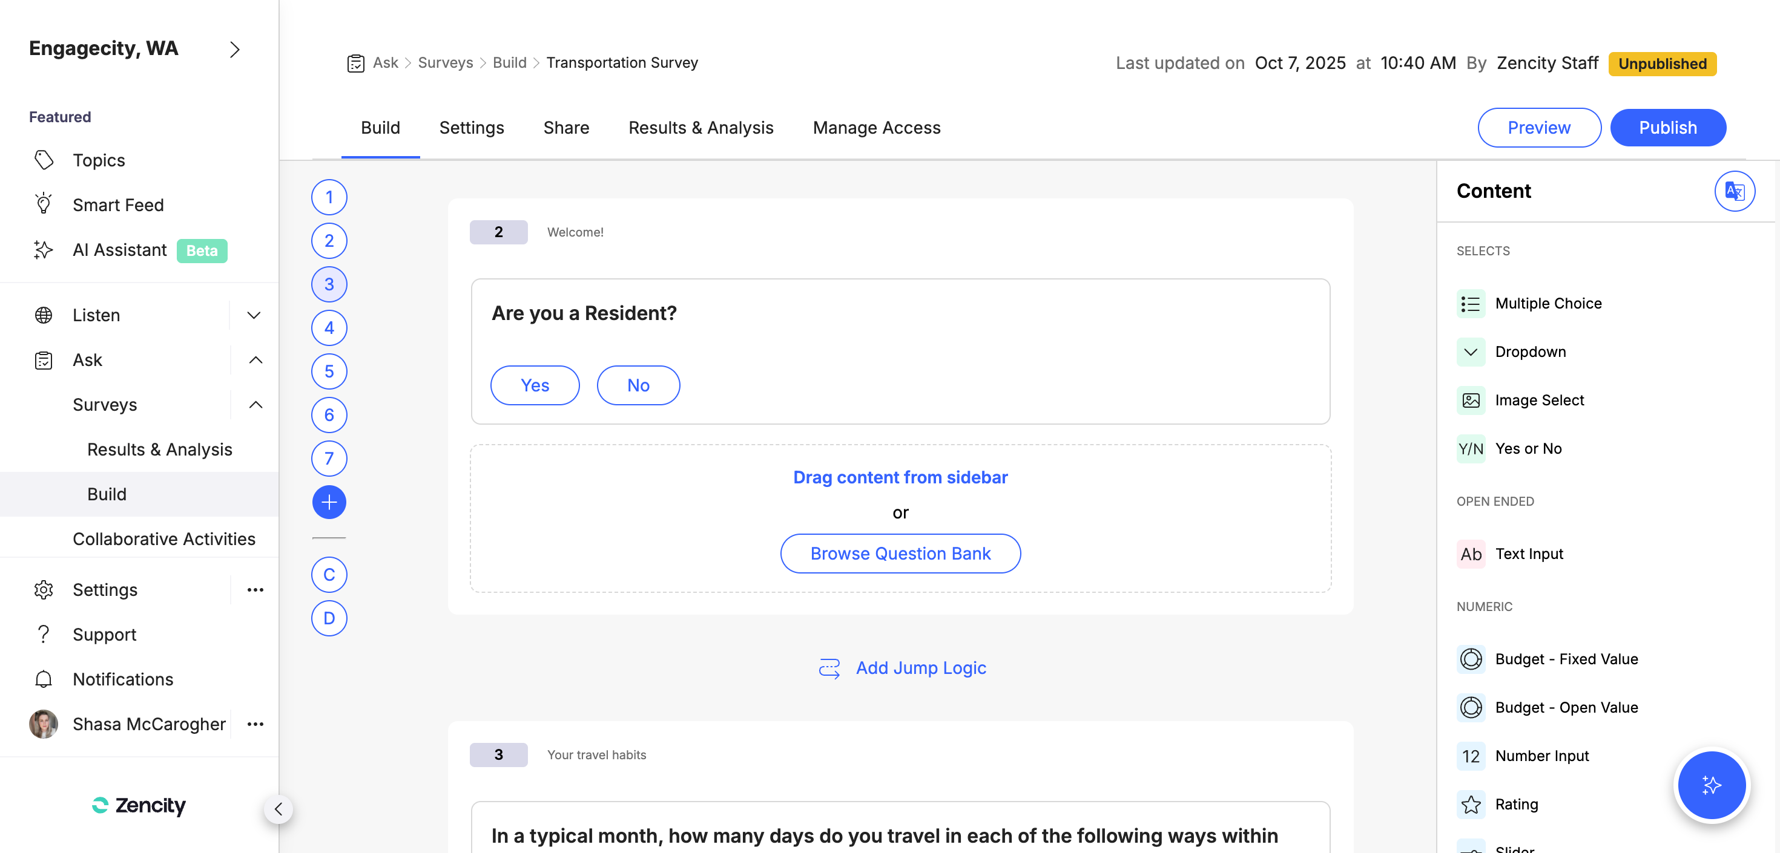This screenshot has width=1780, height=853.
Task: Collapse the left sidebar arrow
Action: tap(279, 809)
